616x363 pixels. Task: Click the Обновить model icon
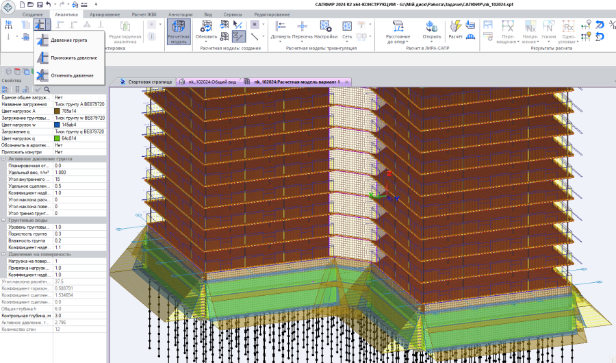click(207, 27)
